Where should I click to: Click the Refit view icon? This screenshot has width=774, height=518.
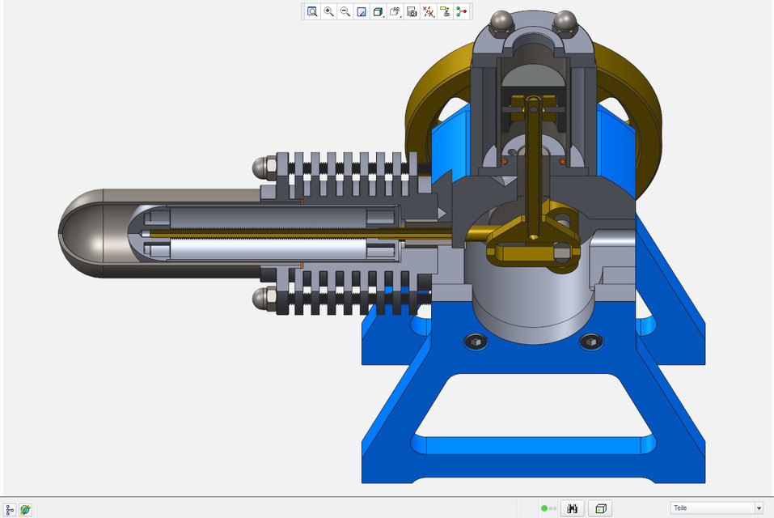pyautogui.click(x=311, y=11)
